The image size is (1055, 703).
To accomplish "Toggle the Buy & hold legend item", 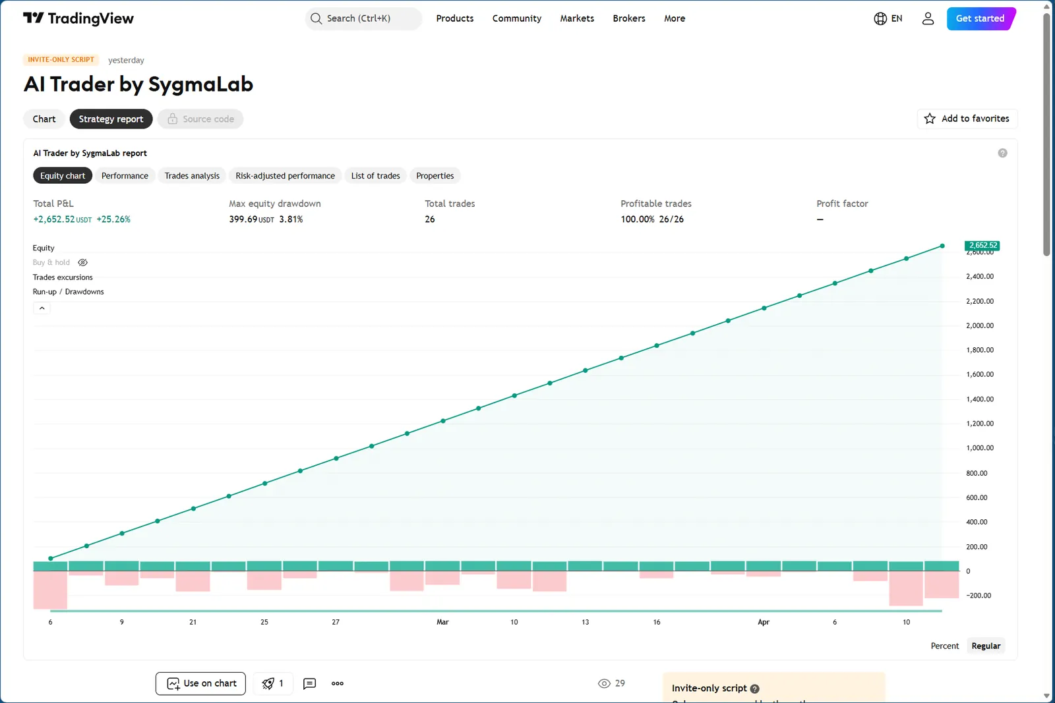I will pos(51,262).
